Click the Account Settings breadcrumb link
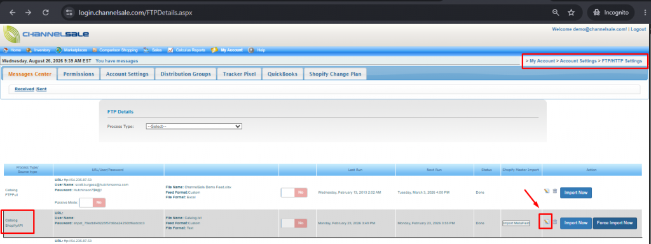Screen dimensions: 651x244 579,61
